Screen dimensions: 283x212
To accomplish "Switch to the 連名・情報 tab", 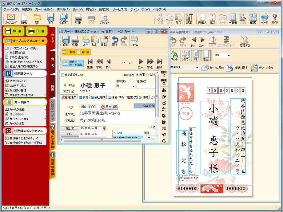I will tap(116, 97).
